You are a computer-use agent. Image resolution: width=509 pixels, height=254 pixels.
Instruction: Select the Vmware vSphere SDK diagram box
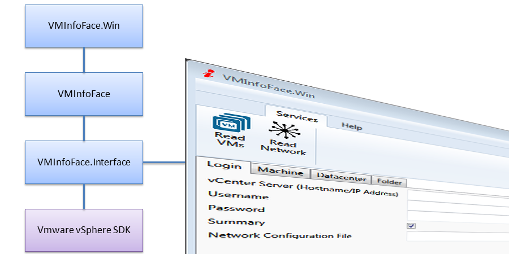(84, 230)
